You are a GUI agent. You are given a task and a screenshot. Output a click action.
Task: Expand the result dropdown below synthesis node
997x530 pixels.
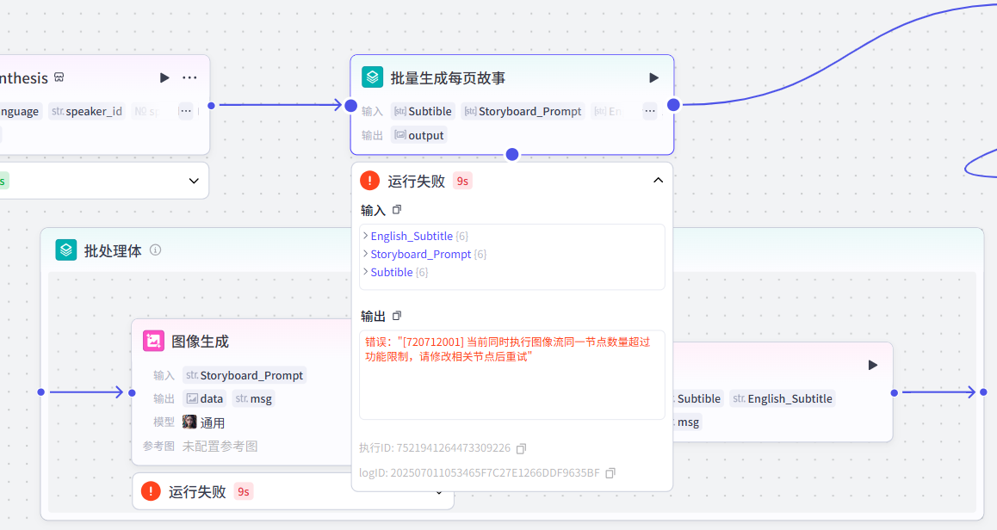[194, 181]
